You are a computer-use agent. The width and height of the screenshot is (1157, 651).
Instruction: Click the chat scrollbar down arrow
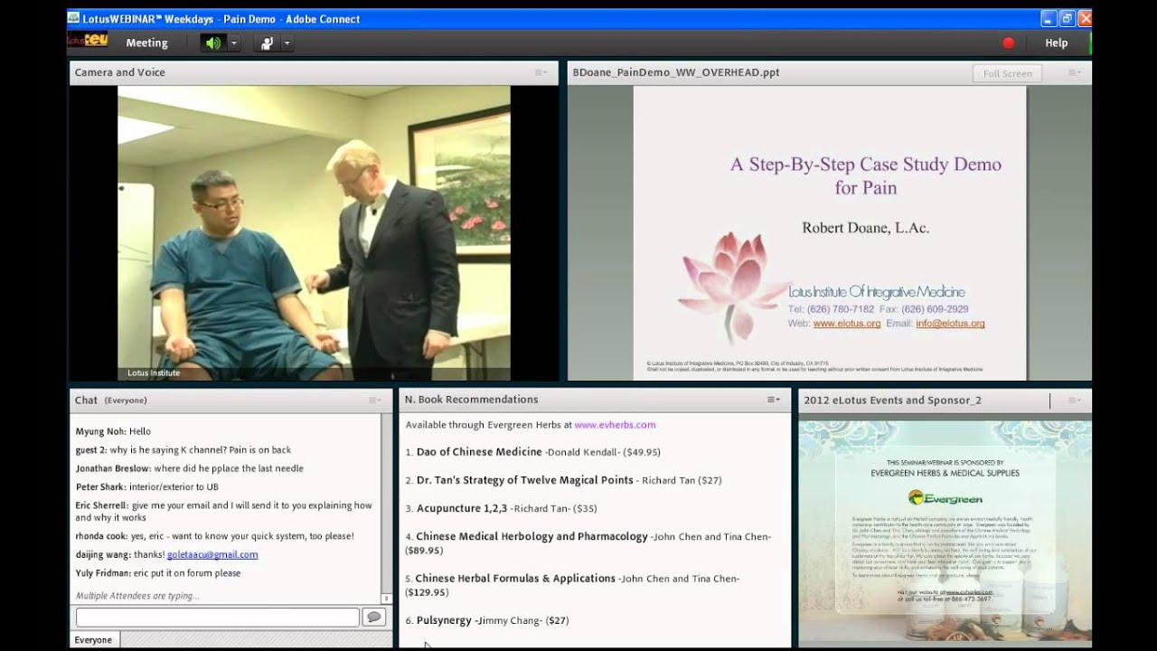[x=387, y=598]
